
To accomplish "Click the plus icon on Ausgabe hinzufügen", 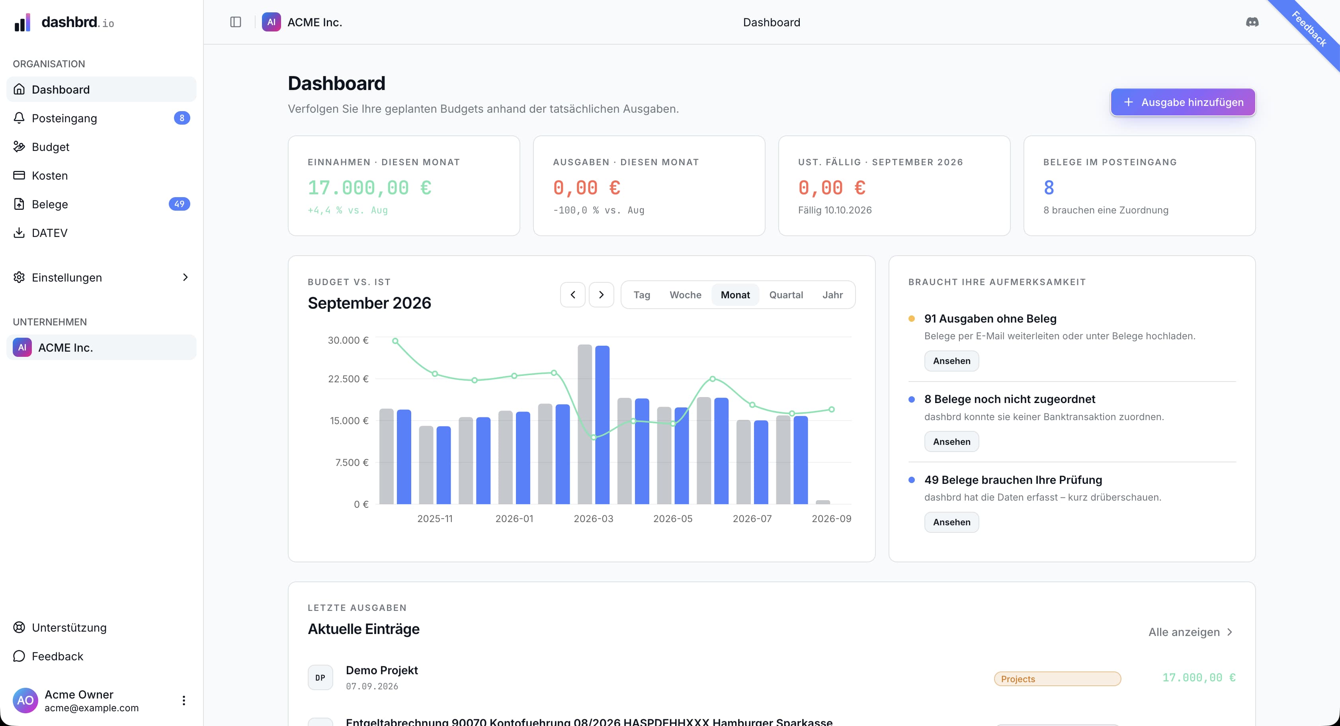I will [x=1128, y=102].
